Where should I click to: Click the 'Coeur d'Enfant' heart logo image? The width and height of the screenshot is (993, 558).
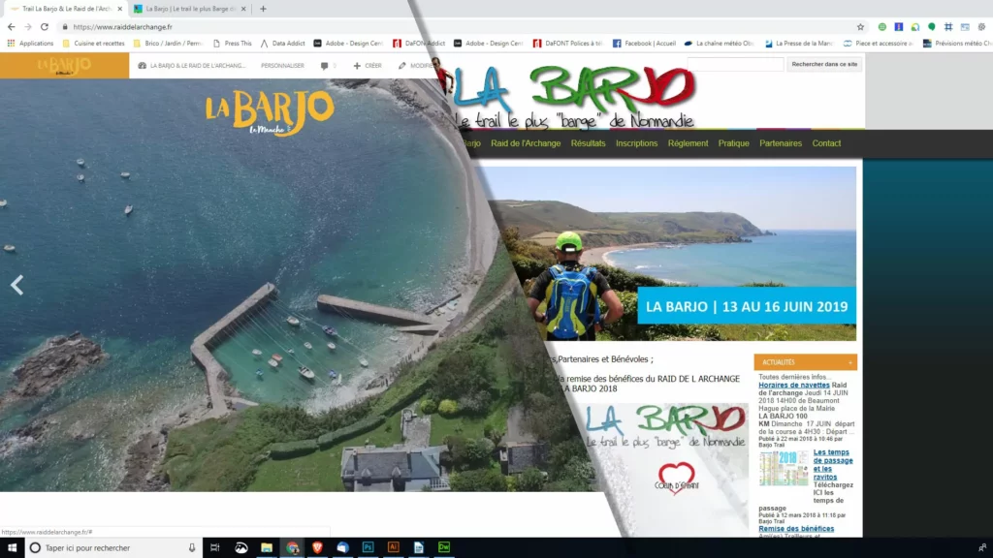[x=676, y=478]
